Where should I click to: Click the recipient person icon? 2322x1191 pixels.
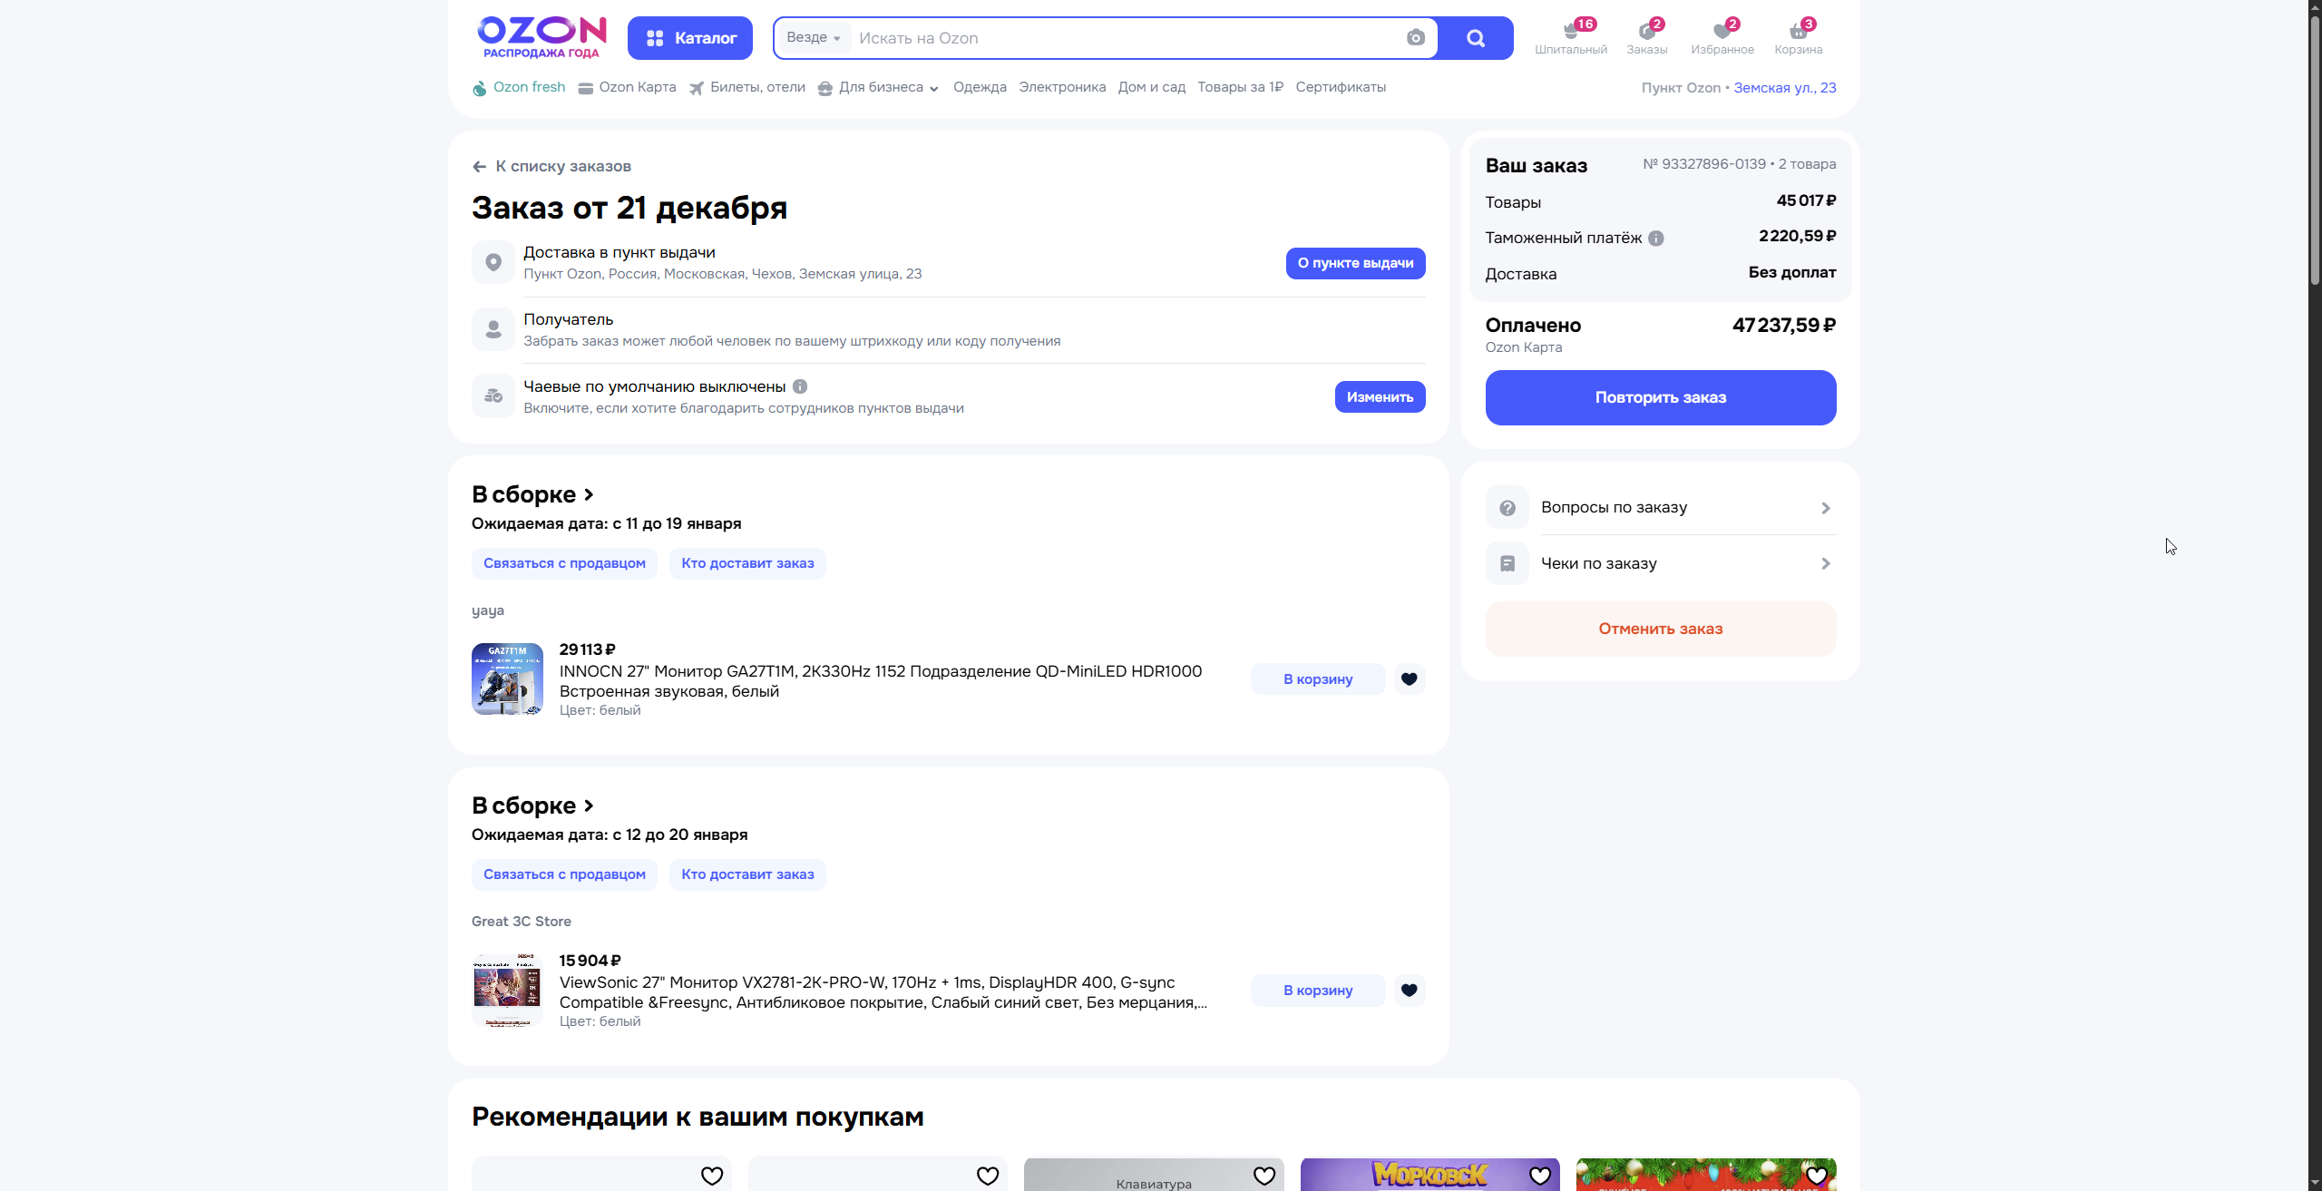click(x=493, y=329)
